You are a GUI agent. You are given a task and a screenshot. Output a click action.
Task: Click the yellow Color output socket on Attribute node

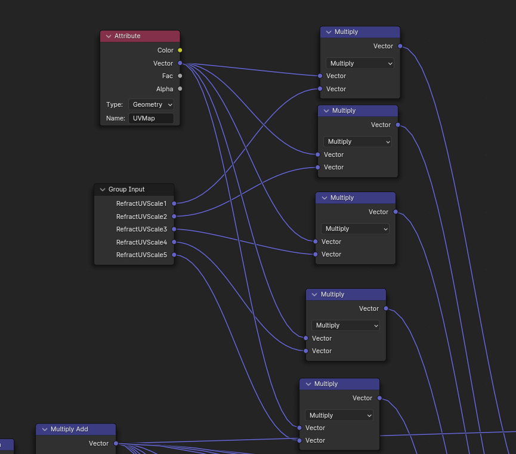coord(180,50)
